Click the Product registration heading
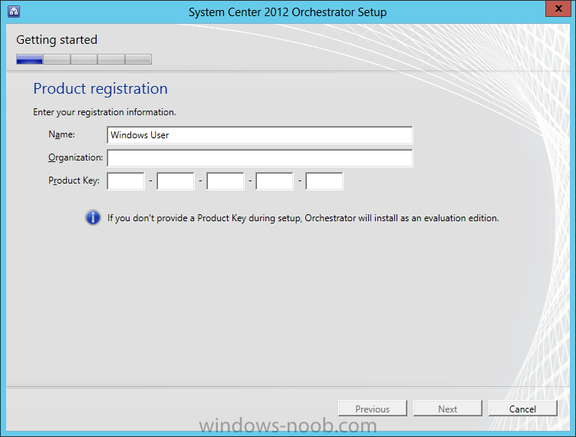576x437 pixels. click(100, 89)
